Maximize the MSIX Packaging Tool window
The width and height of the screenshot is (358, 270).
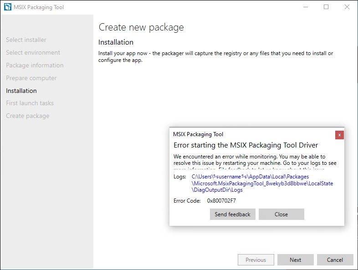[x=326, y=7]
